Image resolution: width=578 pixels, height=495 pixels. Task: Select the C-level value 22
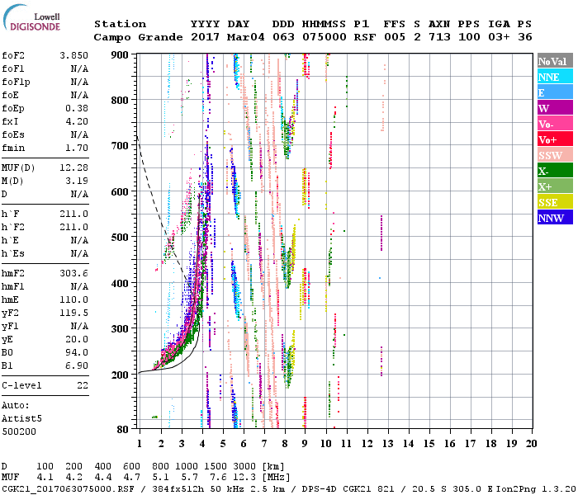(x=82, y=385)
